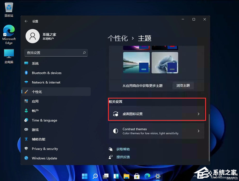239x181 pixels.
Task: Open the 回收站 Recycle Bin
Action: click(x=9, y=8)
